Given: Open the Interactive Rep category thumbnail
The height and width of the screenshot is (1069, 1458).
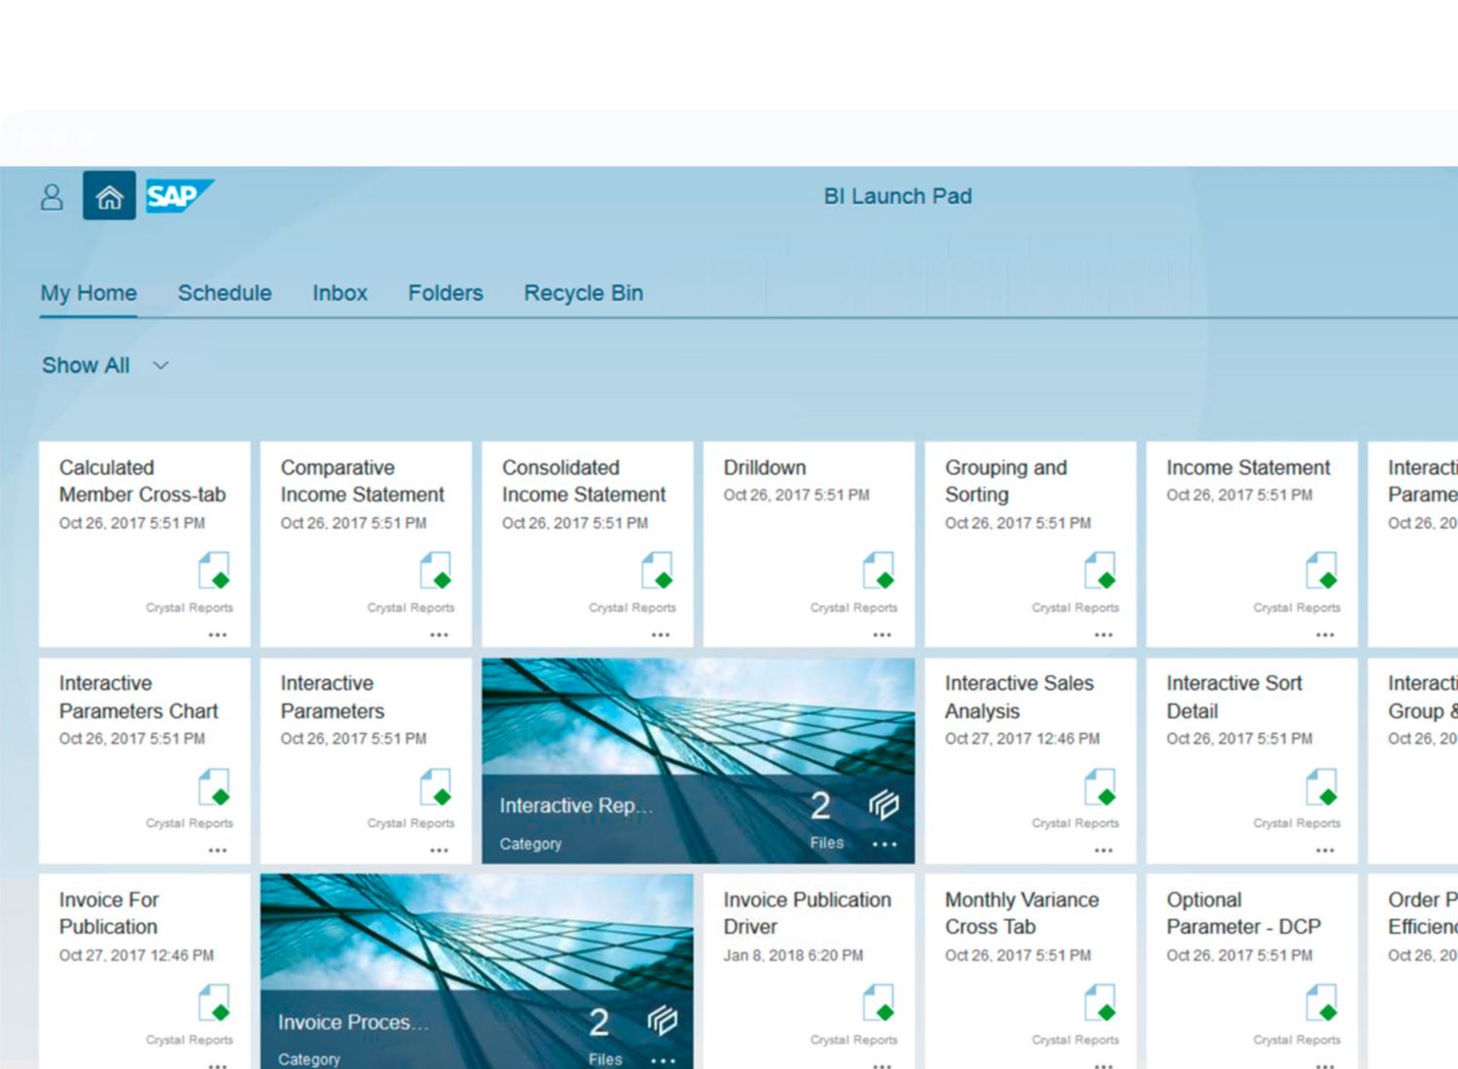Looking at the screenshot, I should tap(698, 717).
